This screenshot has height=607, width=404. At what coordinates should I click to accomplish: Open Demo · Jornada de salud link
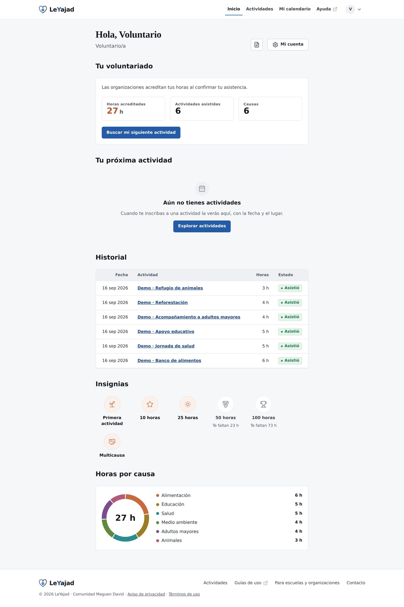point(166,346)
